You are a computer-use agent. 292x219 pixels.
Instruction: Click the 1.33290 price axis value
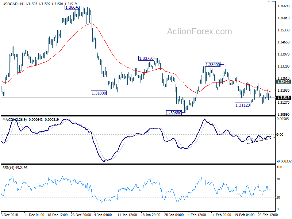pos(284,66)
